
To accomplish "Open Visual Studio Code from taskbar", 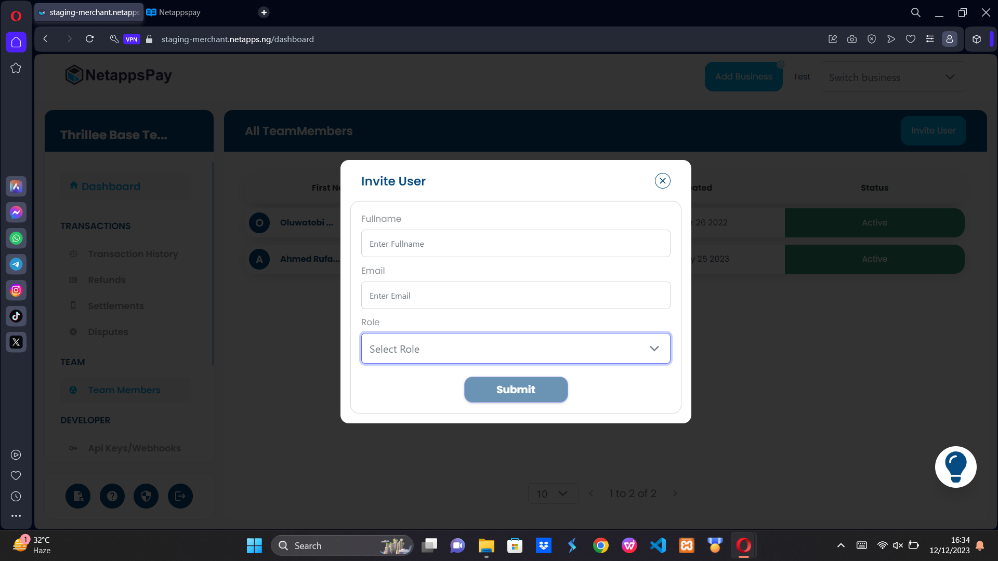I will pyautogui.click(x=658, y=545).
